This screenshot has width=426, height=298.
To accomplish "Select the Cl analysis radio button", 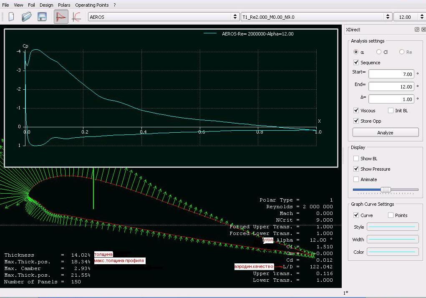I will (x=379, y=52).
